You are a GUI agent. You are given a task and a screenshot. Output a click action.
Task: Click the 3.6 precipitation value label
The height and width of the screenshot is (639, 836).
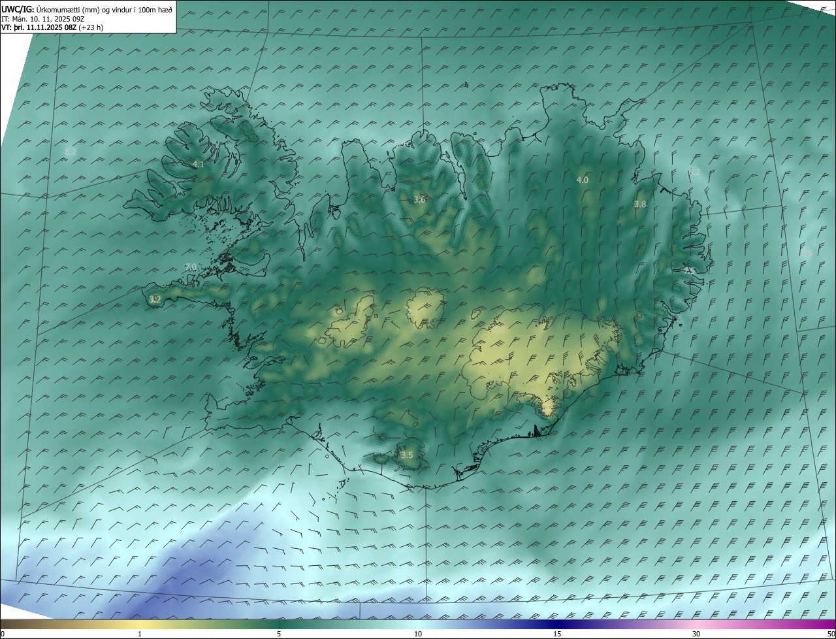(419, 200)
